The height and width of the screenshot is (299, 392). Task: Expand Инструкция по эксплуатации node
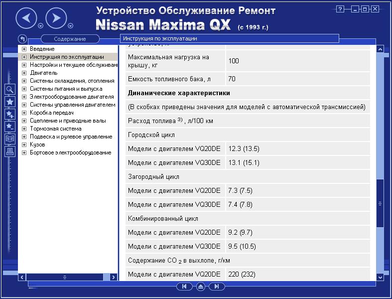point(24,57)
